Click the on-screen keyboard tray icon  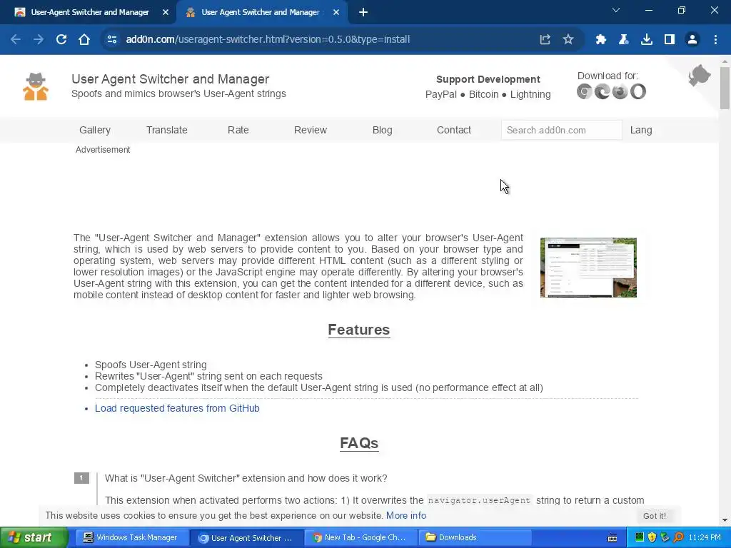(612, 538)
